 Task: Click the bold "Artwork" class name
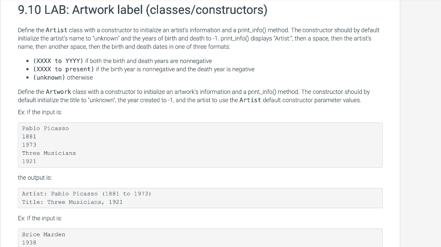(x=59, y=92)
